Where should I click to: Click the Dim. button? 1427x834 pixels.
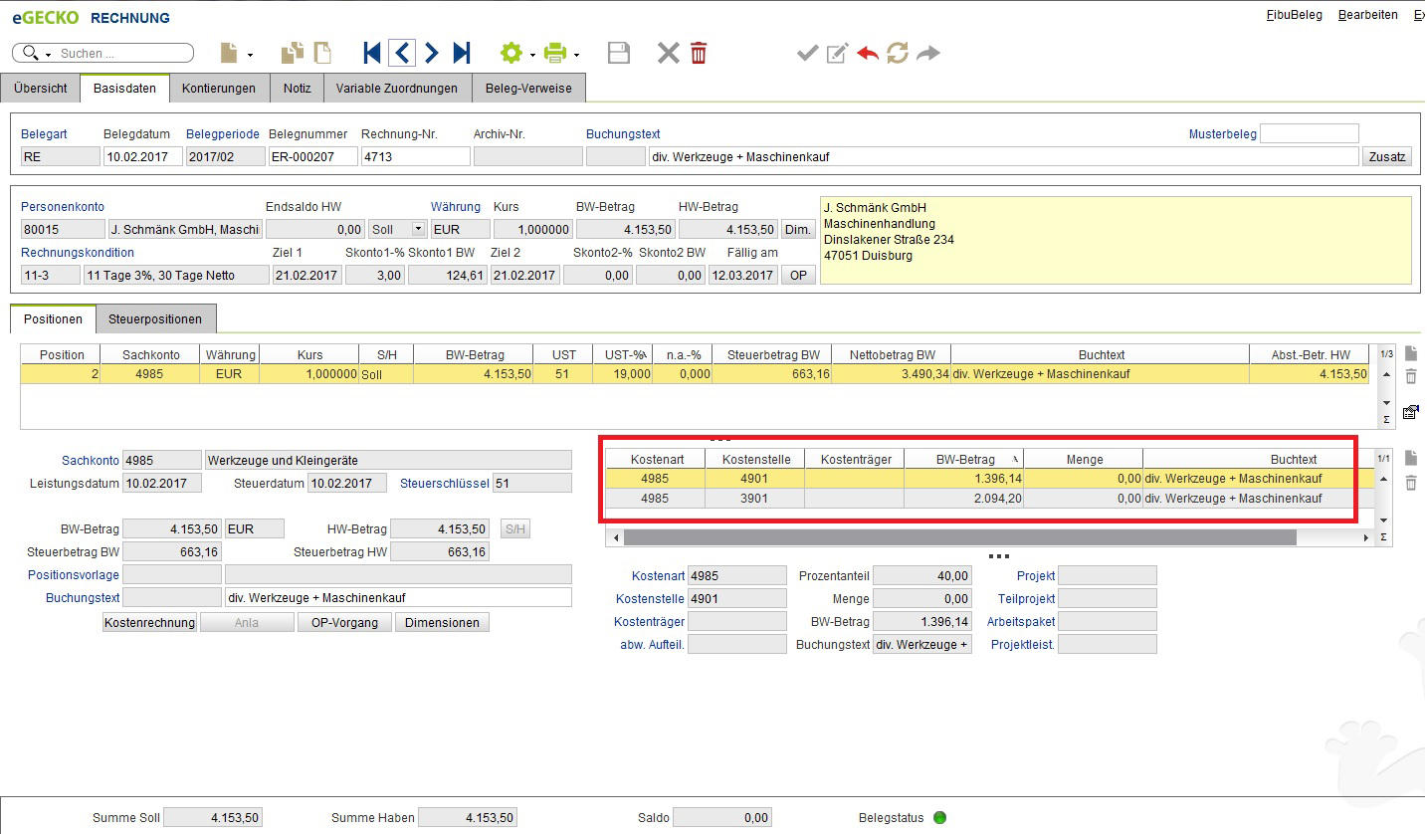[x=798, y=229]
